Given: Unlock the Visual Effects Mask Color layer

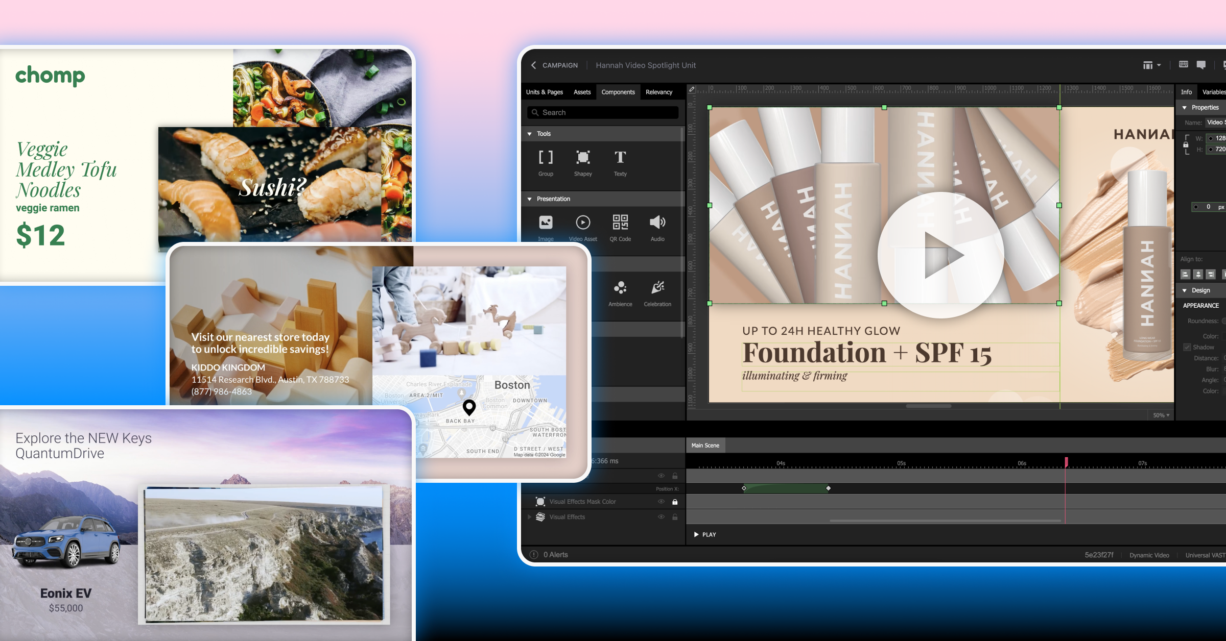Looking at the screenshot, I should pos(675,502).
